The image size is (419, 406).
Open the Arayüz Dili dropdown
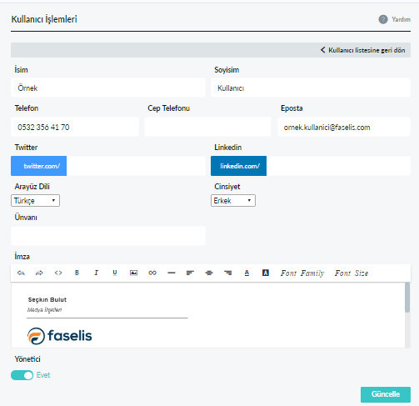point(35,201)
